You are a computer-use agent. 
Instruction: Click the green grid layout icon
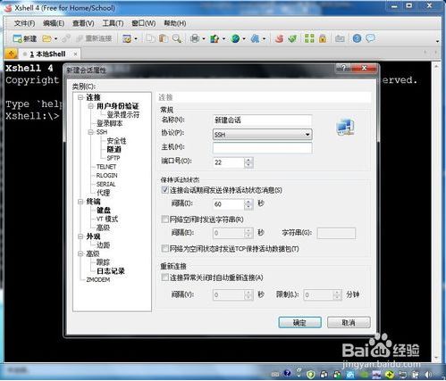[x=309, y=38]
